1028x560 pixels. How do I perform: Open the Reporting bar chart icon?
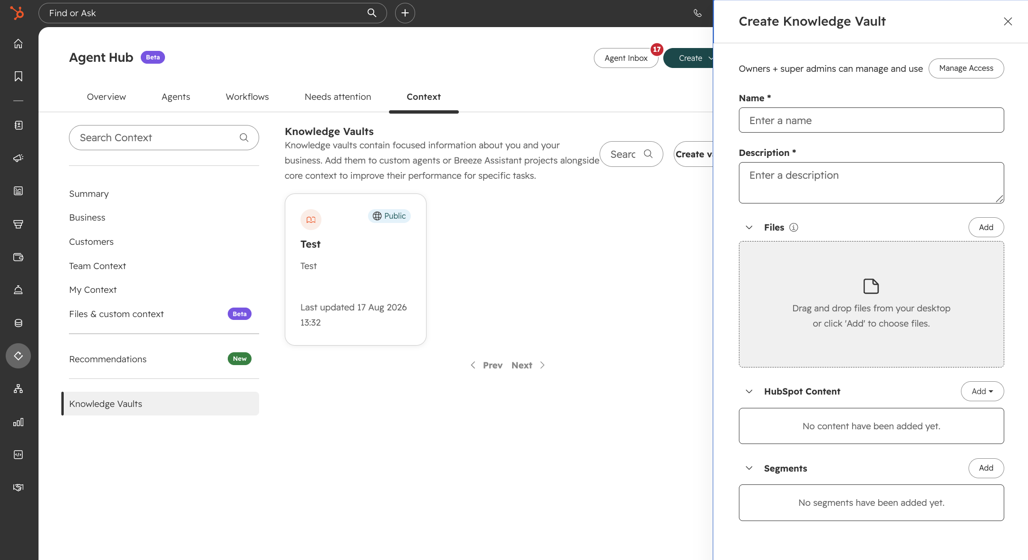[x=18, y=422]
